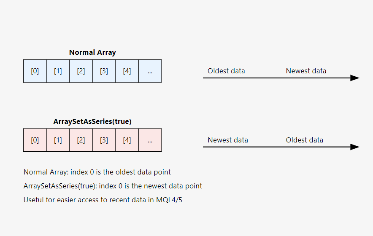
Task: Click the Normal Array title
Action: tap(92, 52)
